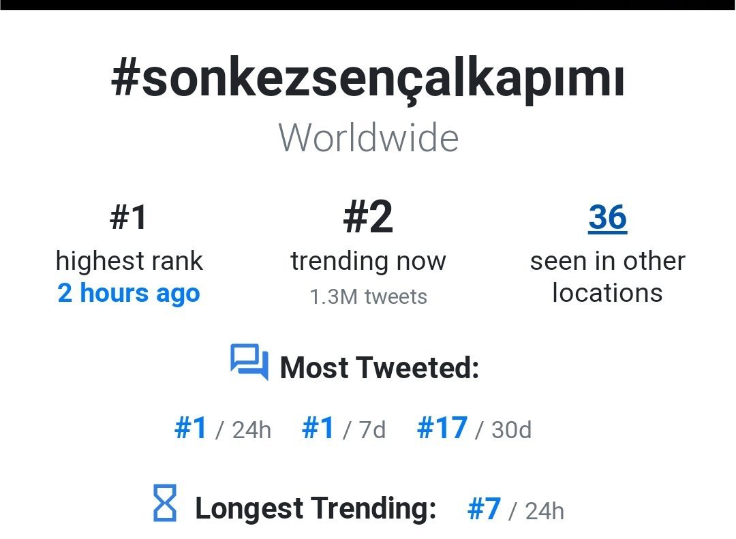Open the 36 other locations link

(x=607, y=218)
